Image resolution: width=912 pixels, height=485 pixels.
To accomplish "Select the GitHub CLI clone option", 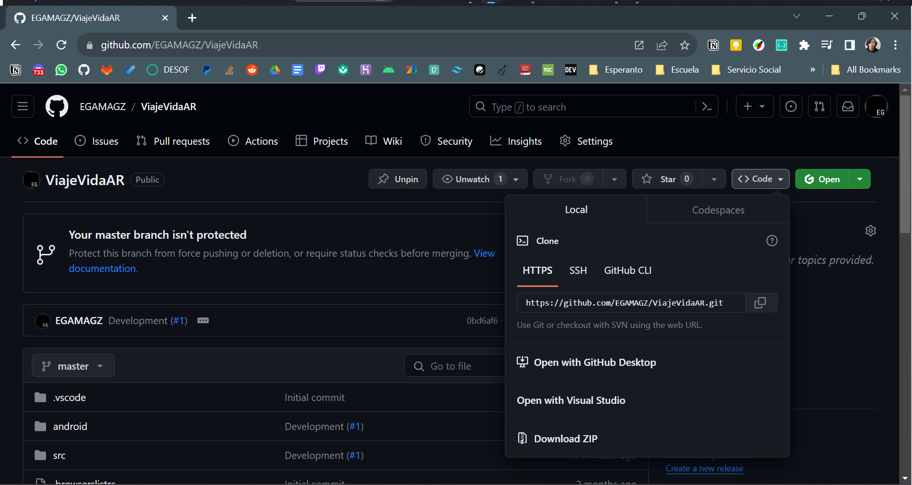I will (628, 270).
